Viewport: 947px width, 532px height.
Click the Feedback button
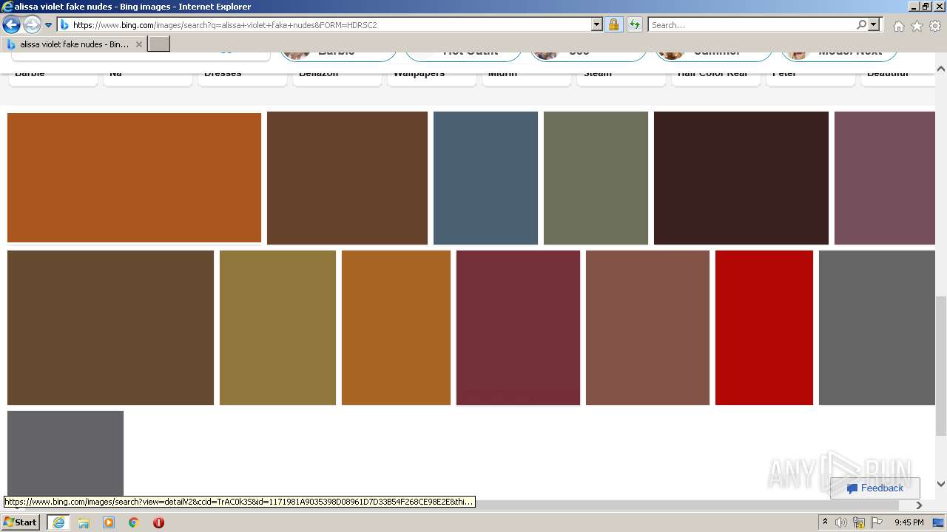point(874,488)
